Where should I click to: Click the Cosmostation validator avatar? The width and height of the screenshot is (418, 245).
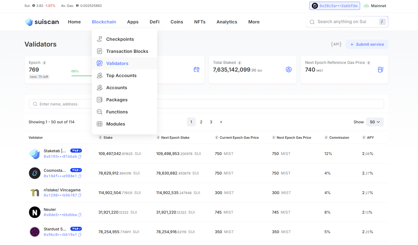[35, 173]
